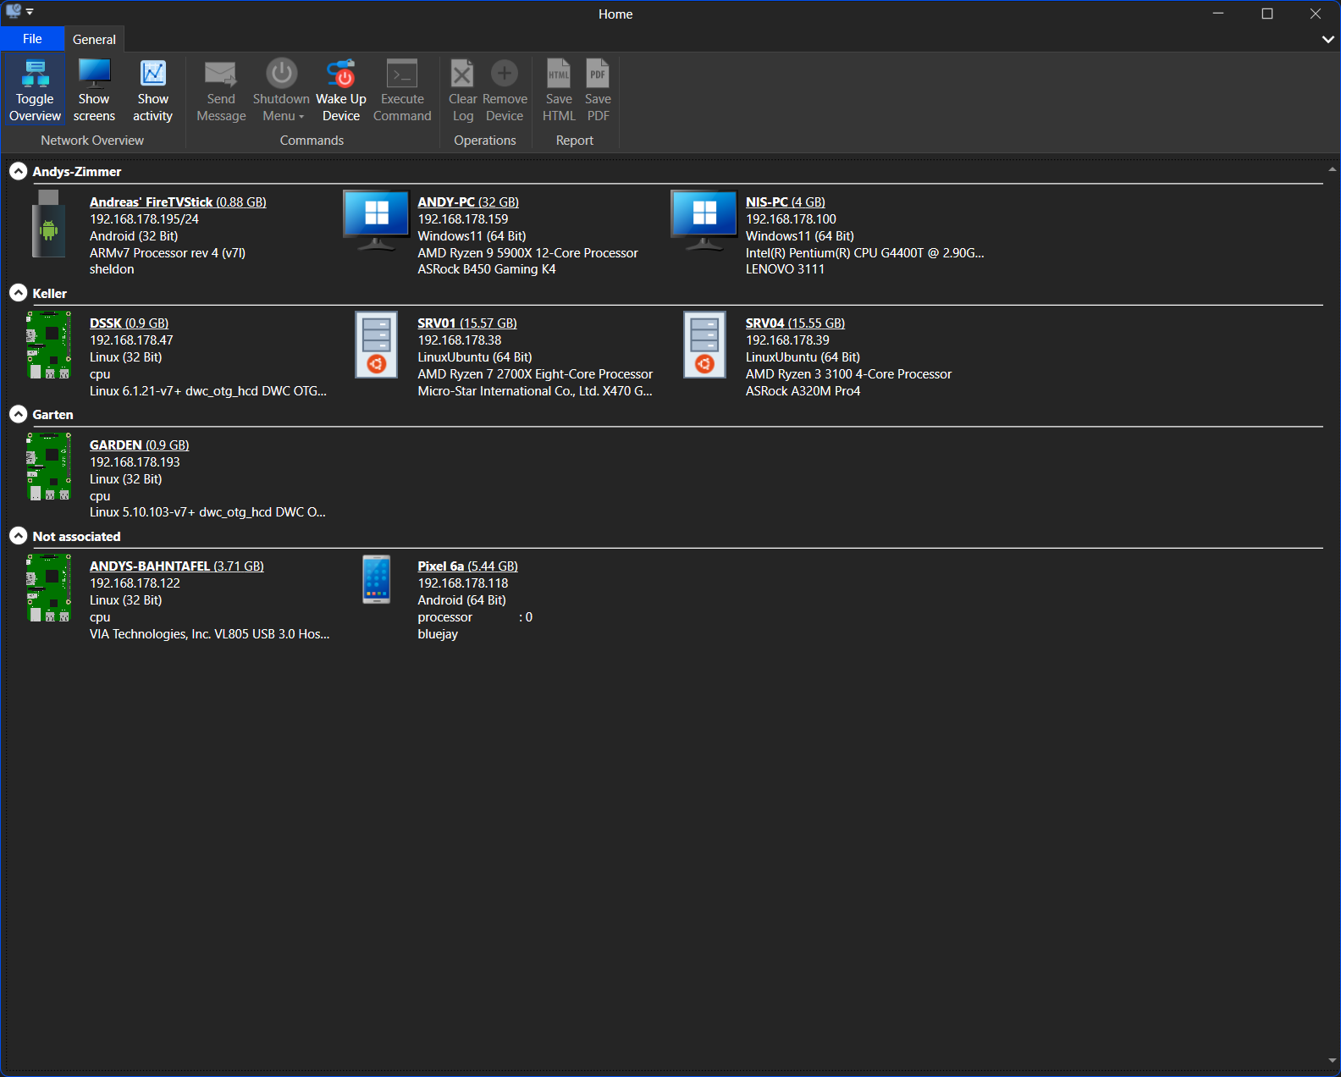Collapse the Garten group
The image size is (1341, 1077).
[x=18, y=414]
